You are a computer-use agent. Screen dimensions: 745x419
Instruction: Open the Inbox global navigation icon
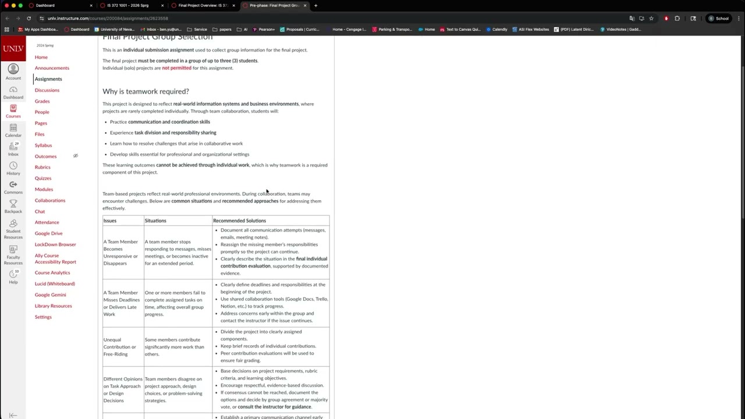[x=13, y=150]
